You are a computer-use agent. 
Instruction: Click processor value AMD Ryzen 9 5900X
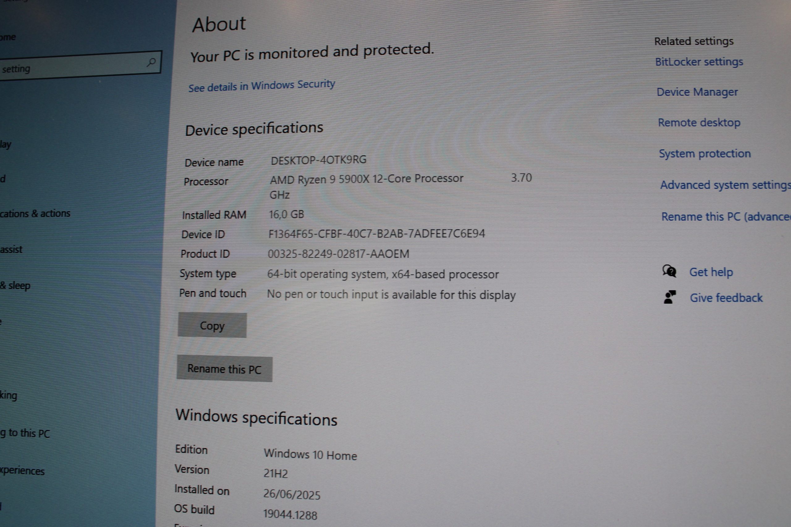point(366,179)
